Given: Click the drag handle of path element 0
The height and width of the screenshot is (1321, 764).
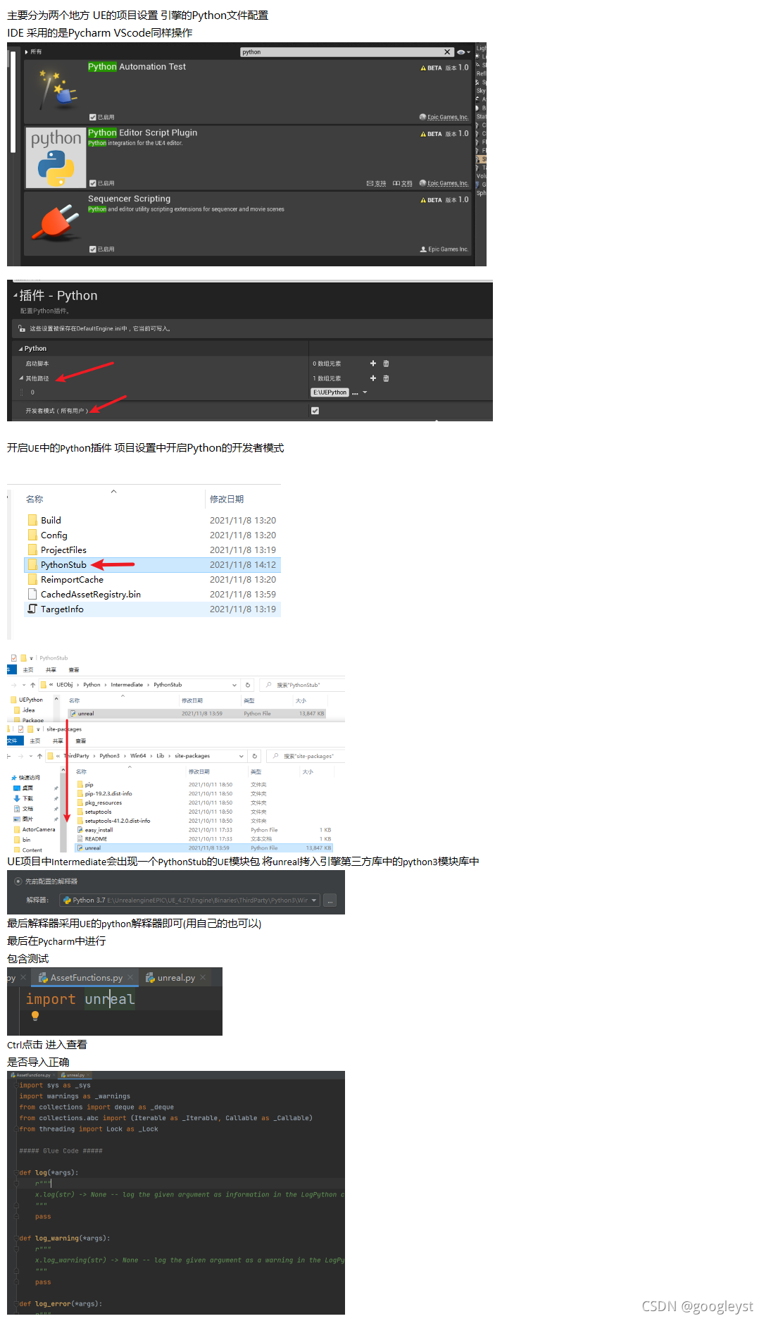Looking at the screenshot, I should tap(21, 392).
